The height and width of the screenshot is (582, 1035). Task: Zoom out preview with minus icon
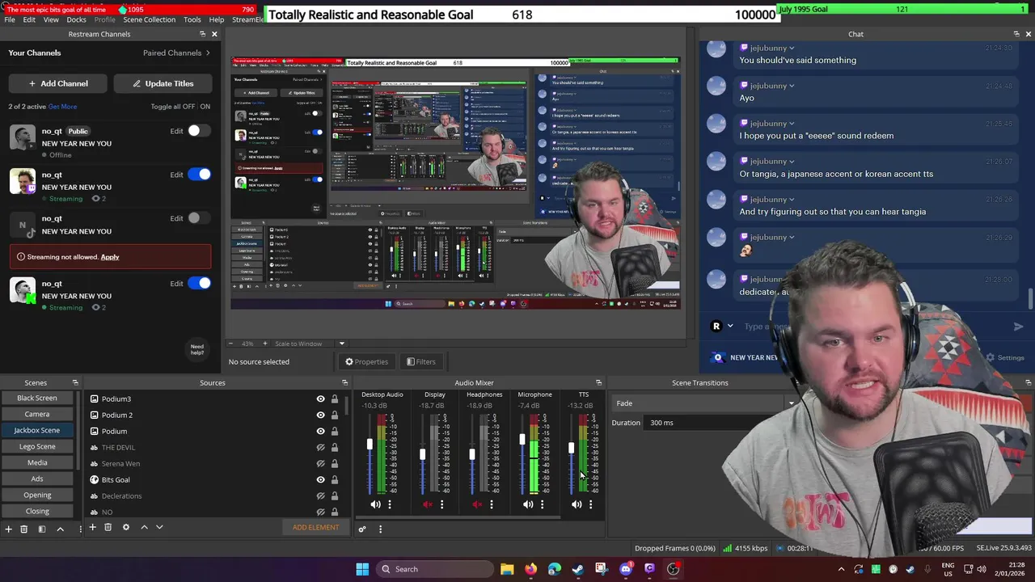tap(230, 344)
